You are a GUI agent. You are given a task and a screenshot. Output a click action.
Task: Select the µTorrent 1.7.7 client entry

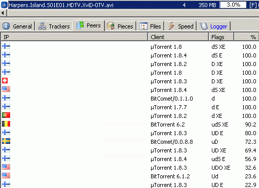(x=169, y=107)
